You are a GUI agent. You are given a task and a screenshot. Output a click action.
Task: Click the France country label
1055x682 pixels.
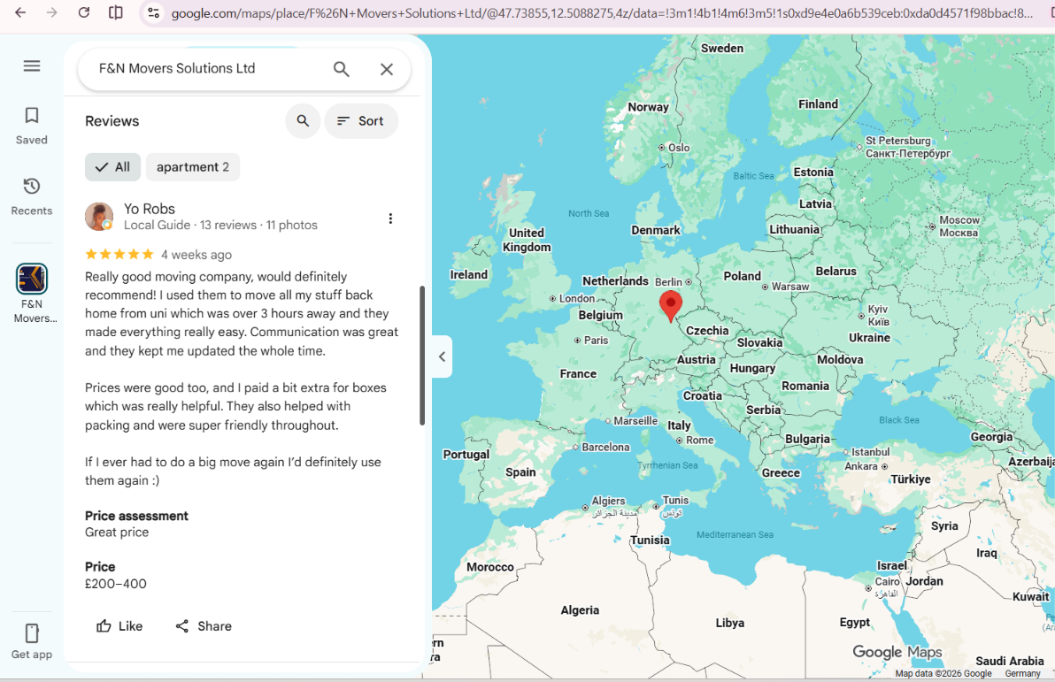point(578,374)
